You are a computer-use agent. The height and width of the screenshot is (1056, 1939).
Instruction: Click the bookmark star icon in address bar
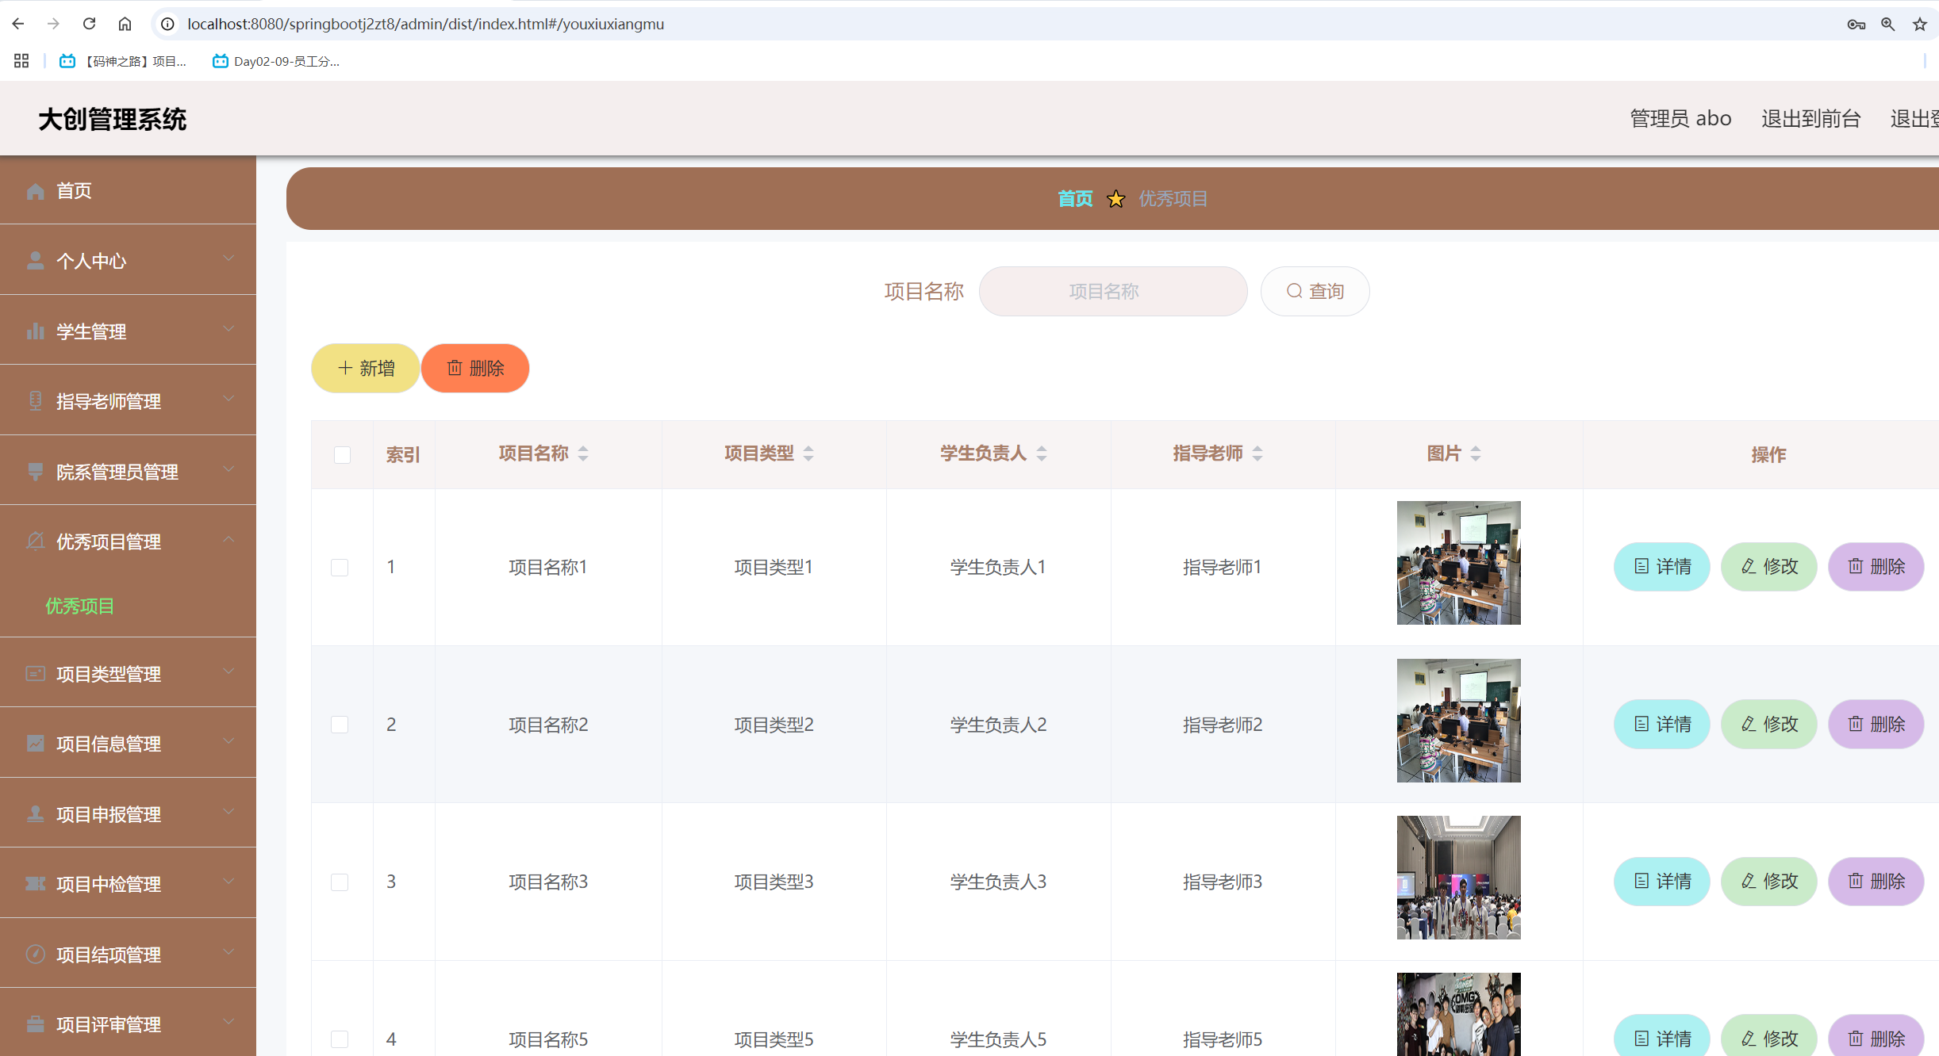(x=1919, y=24)
